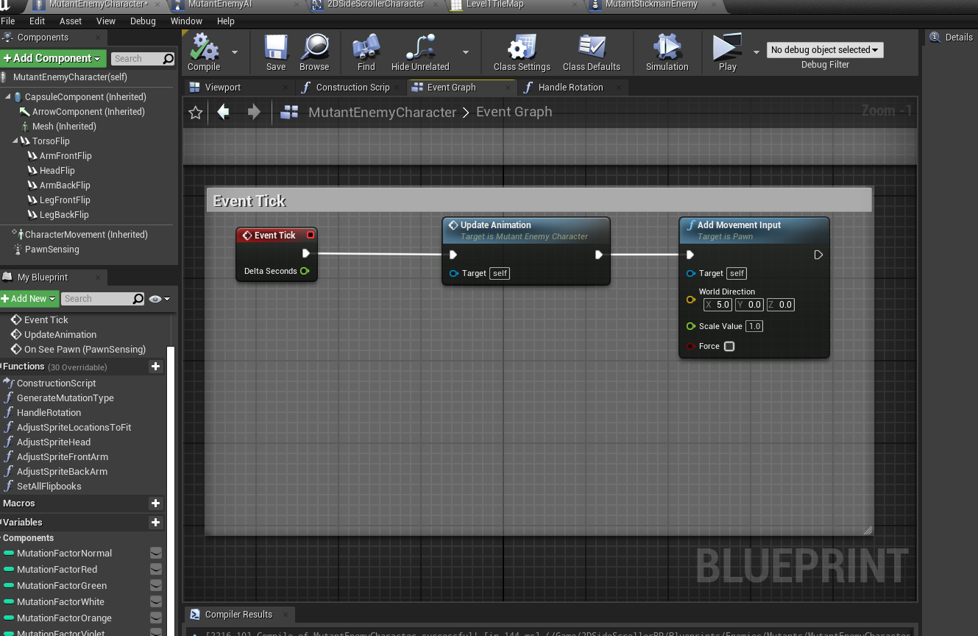
Task: Start Simulation mode
Action: 667,52
